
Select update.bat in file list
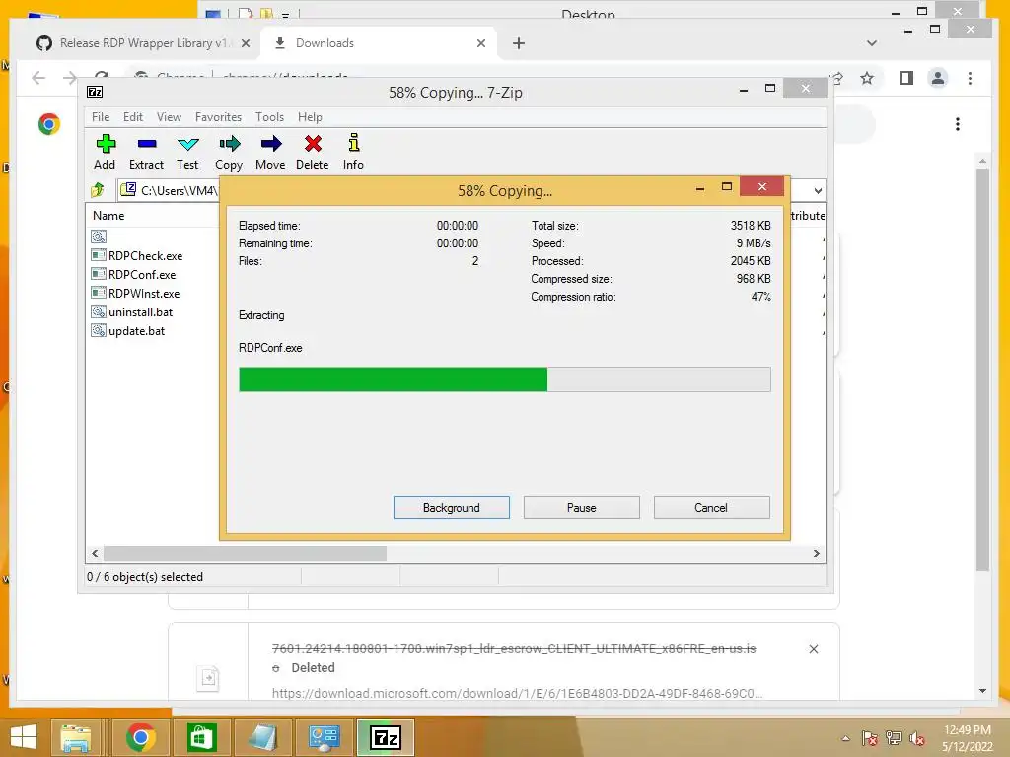(136, 331)
